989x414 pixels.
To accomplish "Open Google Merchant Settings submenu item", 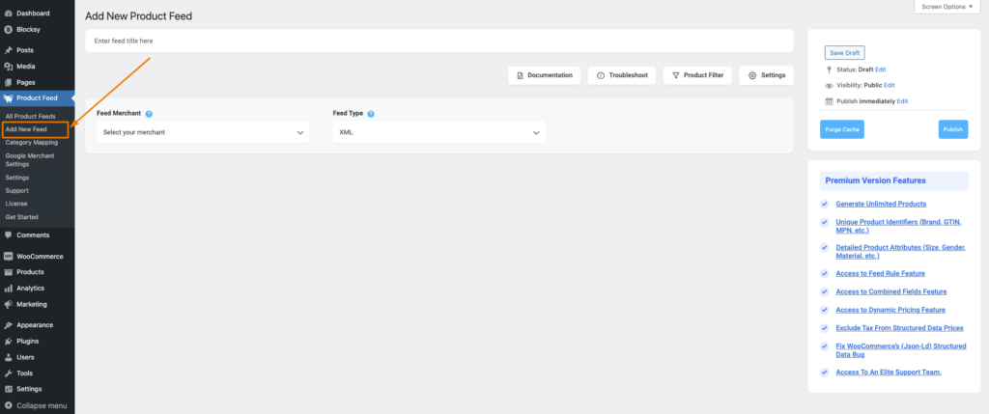I will [30, 159].
